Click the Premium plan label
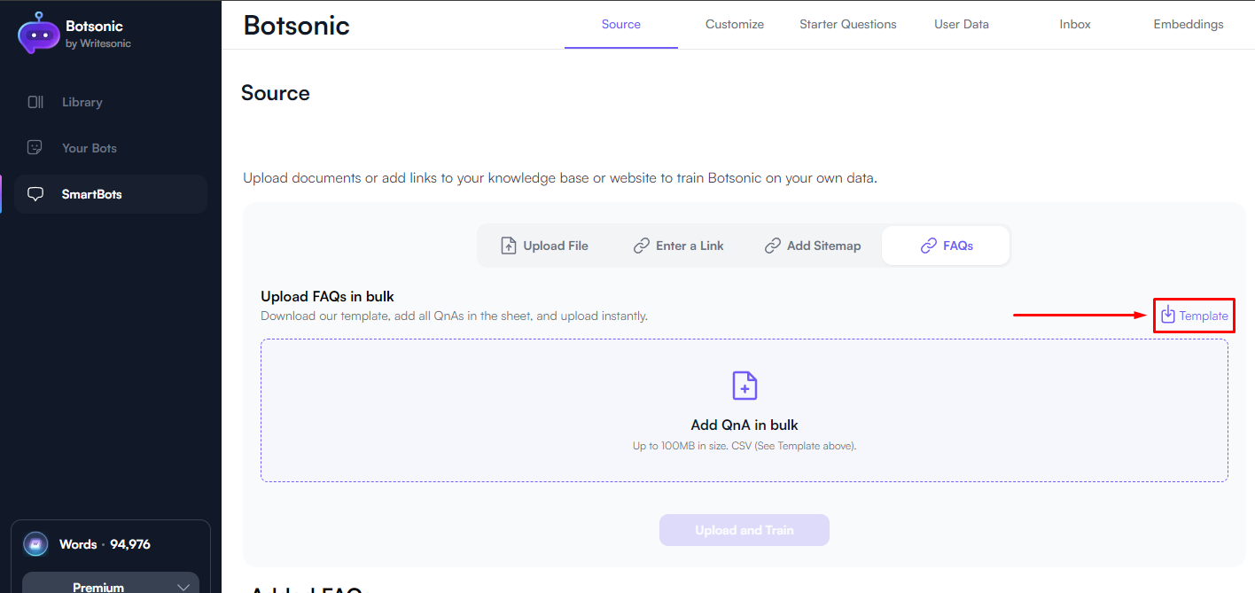1255x593 pixels. pyautogui.click(x=98, y=587)
